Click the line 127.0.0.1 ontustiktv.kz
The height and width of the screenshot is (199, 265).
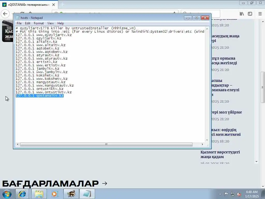(x=40, y=89)
